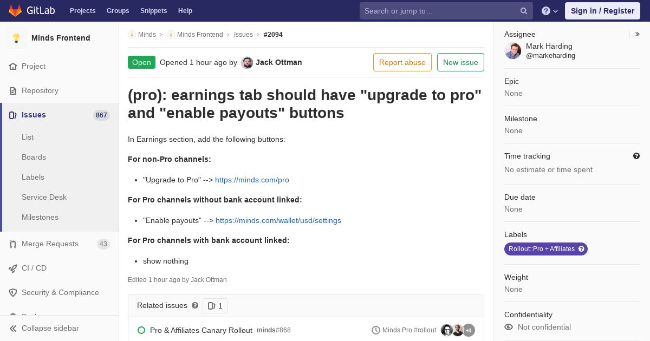
Task: Click the milestone clock icon for Minds Pro
Action: pos(376,330)
